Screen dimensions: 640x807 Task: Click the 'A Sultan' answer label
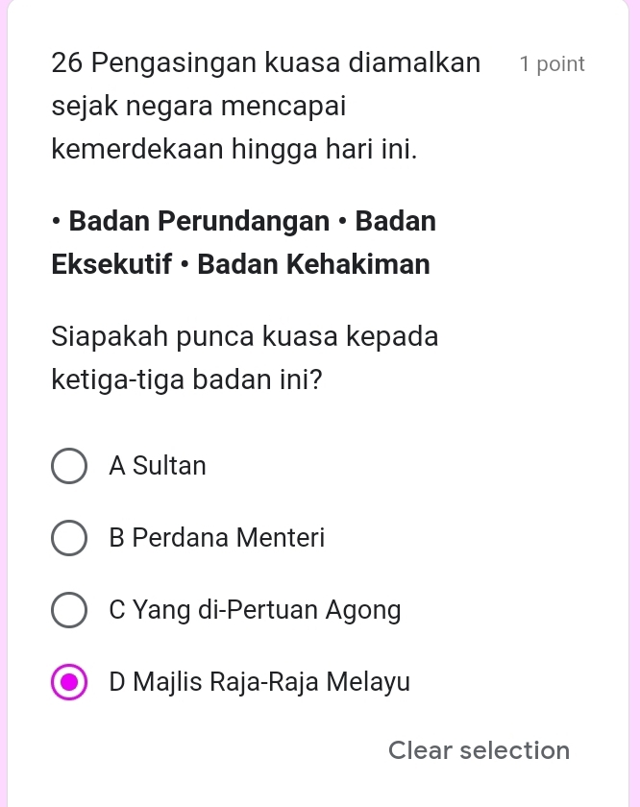pyautogui.click(x=158, y=466)
